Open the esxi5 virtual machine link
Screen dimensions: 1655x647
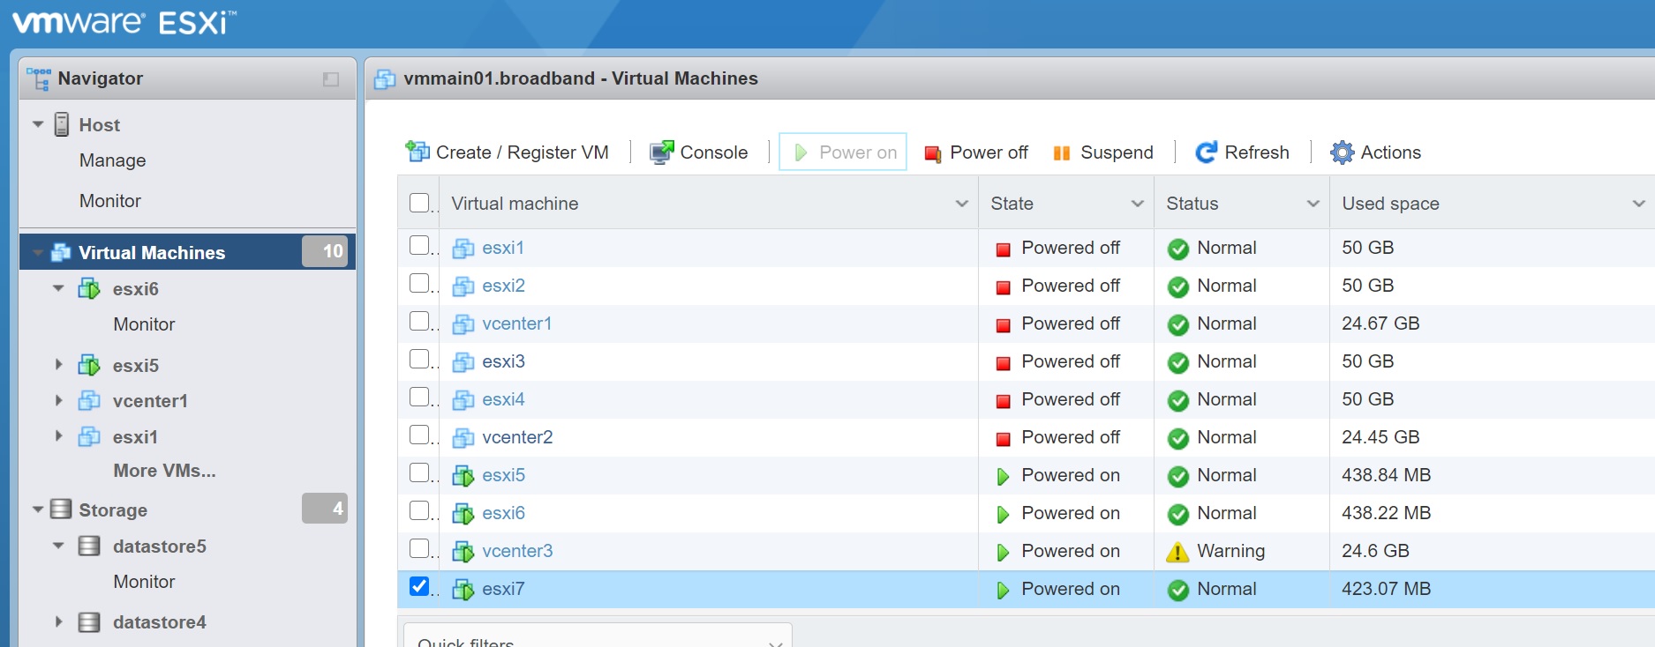[503, 475]
